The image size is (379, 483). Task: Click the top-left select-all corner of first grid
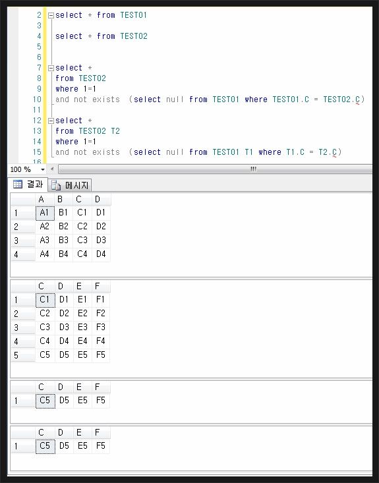pos(23,200)
